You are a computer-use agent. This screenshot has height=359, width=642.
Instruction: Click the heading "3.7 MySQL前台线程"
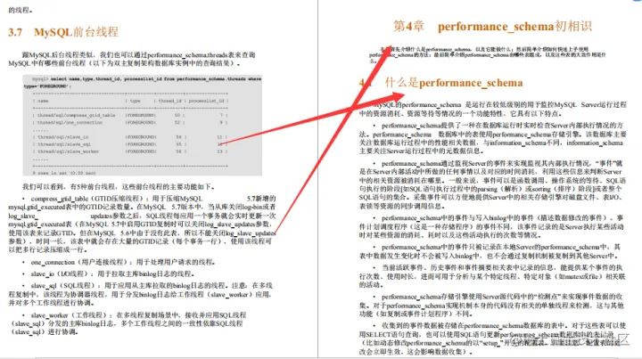click(63, 32)
